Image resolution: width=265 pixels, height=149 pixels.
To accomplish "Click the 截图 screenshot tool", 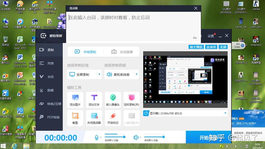I will pyautogui.click(x=75, y=118).
